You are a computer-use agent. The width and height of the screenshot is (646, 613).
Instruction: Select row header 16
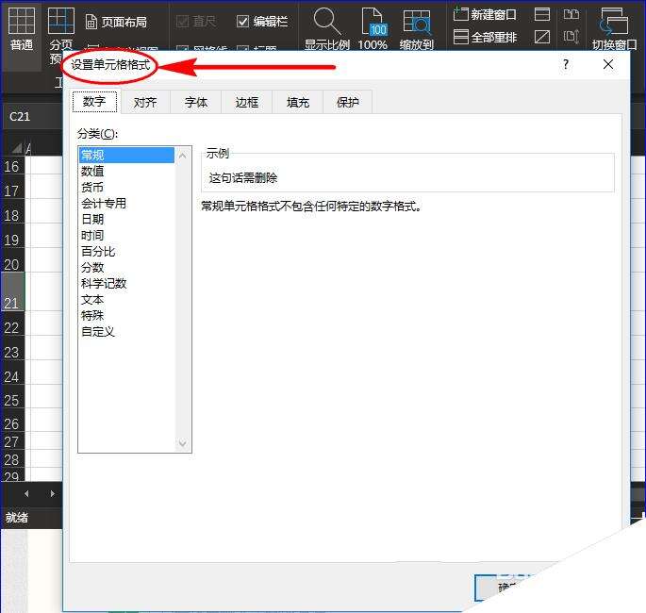[12, 166]
